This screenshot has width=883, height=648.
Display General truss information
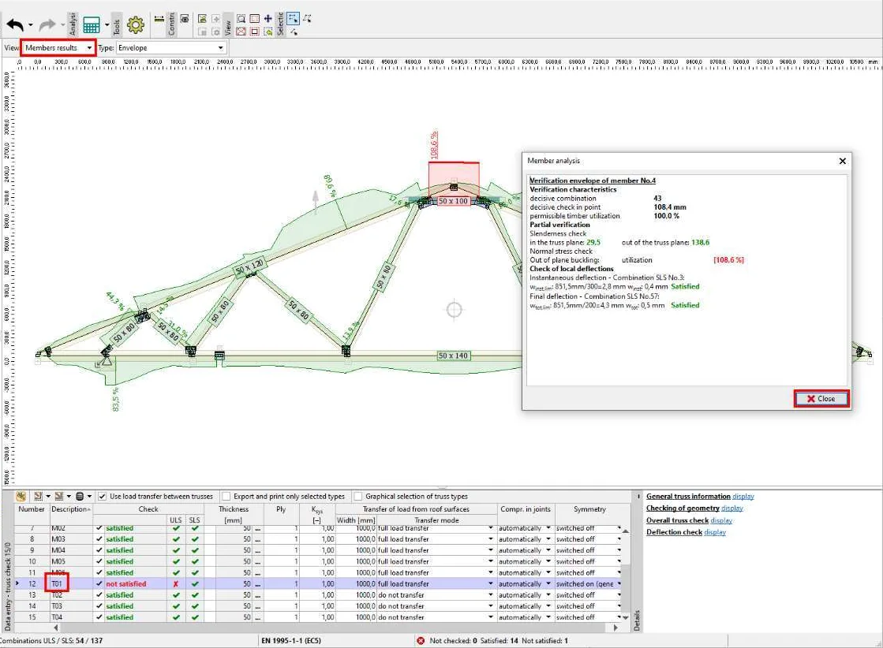coord(743,496)
